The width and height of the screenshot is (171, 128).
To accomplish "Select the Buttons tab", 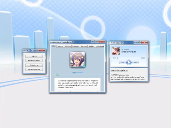I will [84, 46].
